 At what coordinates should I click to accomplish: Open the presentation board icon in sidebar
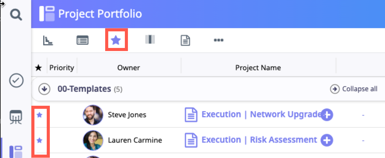click(16, 117)
